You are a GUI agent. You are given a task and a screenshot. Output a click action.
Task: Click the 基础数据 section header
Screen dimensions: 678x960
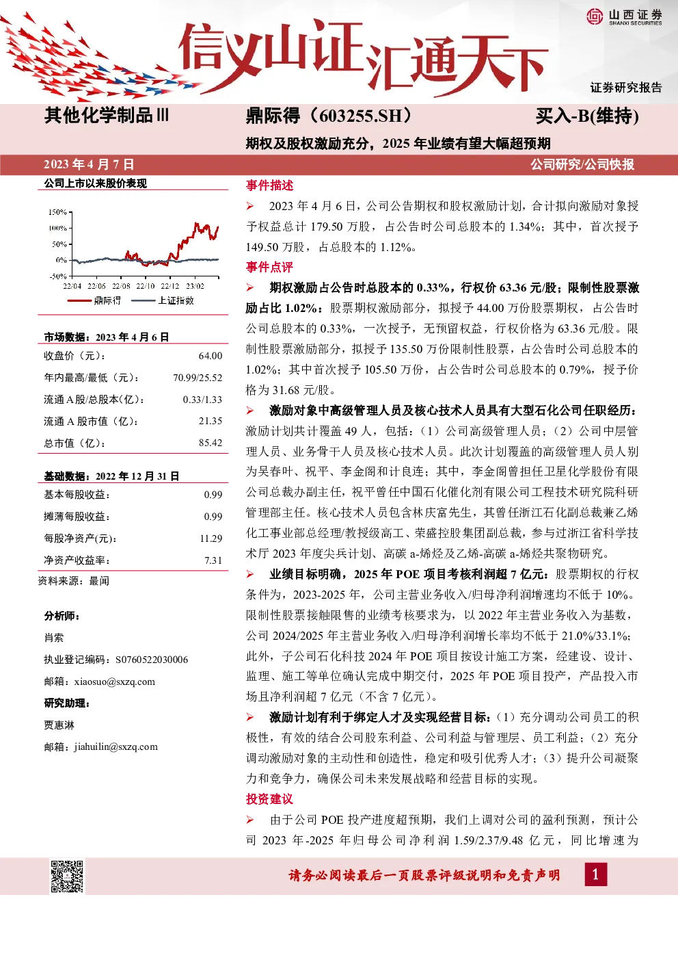tap(111, 476)
